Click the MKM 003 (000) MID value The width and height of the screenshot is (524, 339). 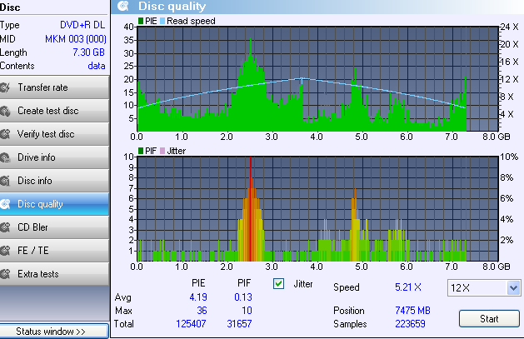coord(76,38)
